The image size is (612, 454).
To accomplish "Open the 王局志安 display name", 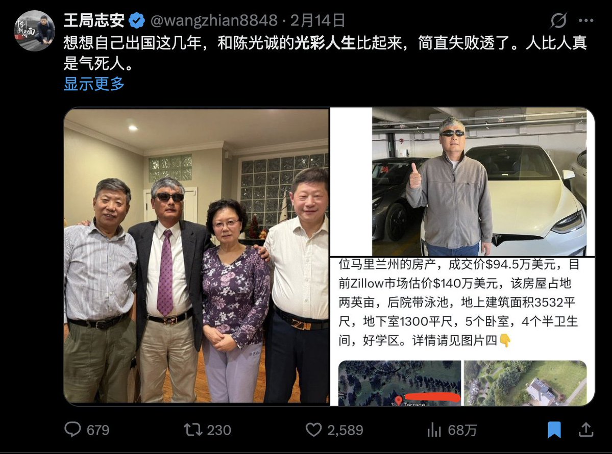I will (x=94, y=20).
